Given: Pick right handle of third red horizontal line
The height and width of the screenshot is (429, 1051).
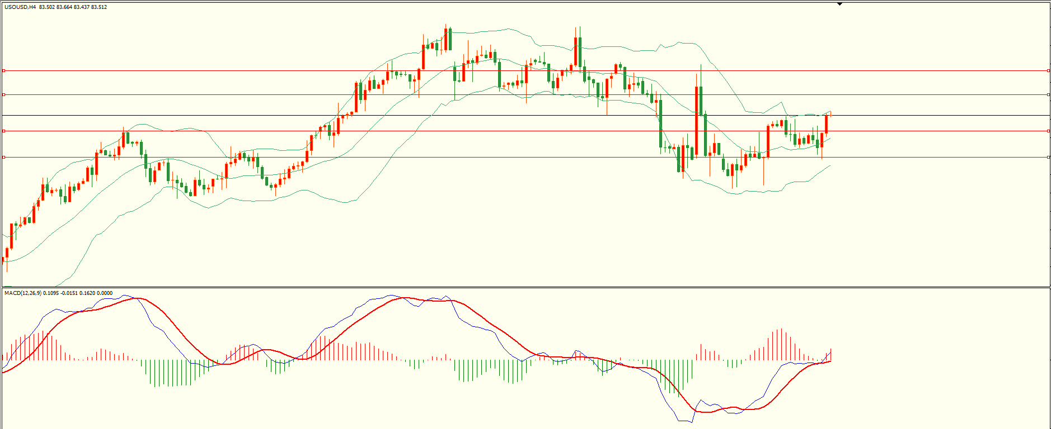Looking at the screenshot, I should tap(1048, 131).
